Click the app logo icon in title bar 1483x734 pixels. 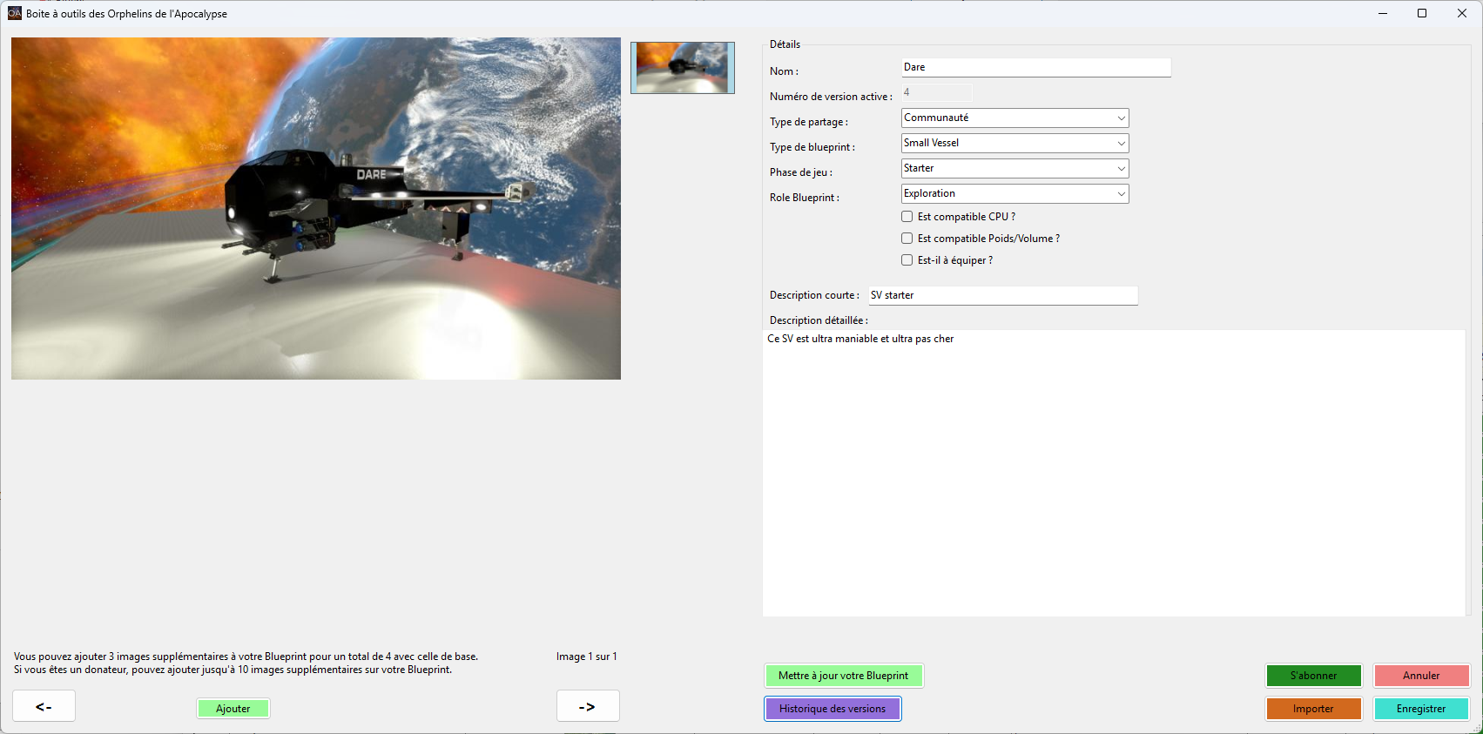(x=15, y=13)
